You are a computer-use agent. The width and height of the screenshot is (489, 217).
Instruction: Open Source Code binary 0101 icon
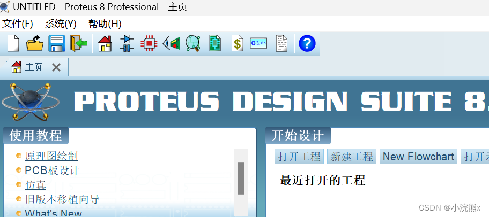point(259,43)
